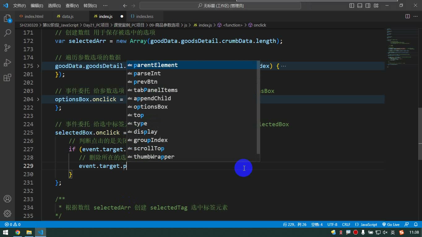Open the Run and Debug view
The width and height of the screenshot is (422, 237).
coord(7,63)
